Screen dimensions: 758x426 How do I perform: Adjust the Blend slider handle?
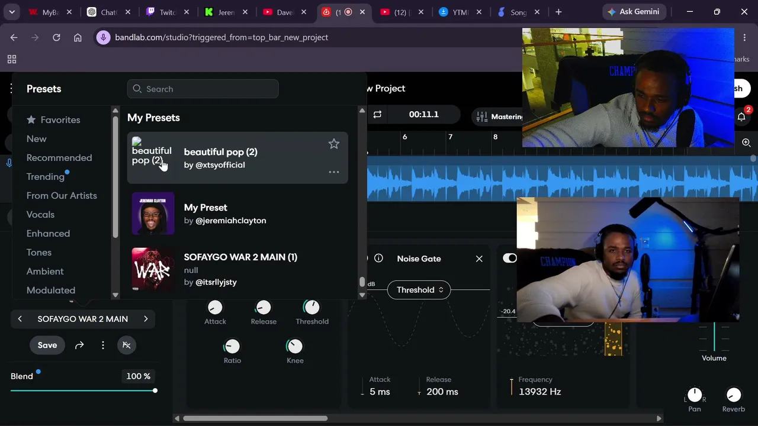155,390
